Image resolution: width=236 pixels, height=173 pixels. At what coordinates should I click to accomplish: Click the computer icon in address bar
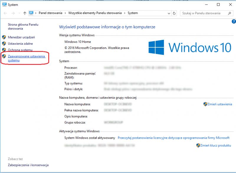tap(31, 13)
